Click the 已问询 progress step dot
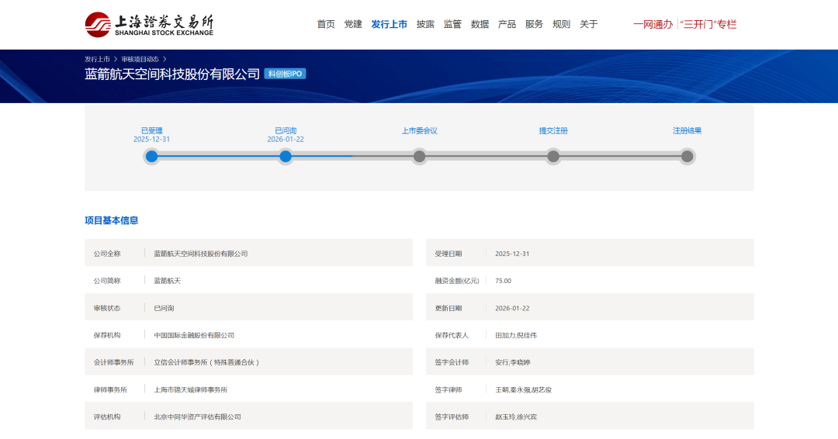This screenshot has height=439, width=838. click(286, 157)
